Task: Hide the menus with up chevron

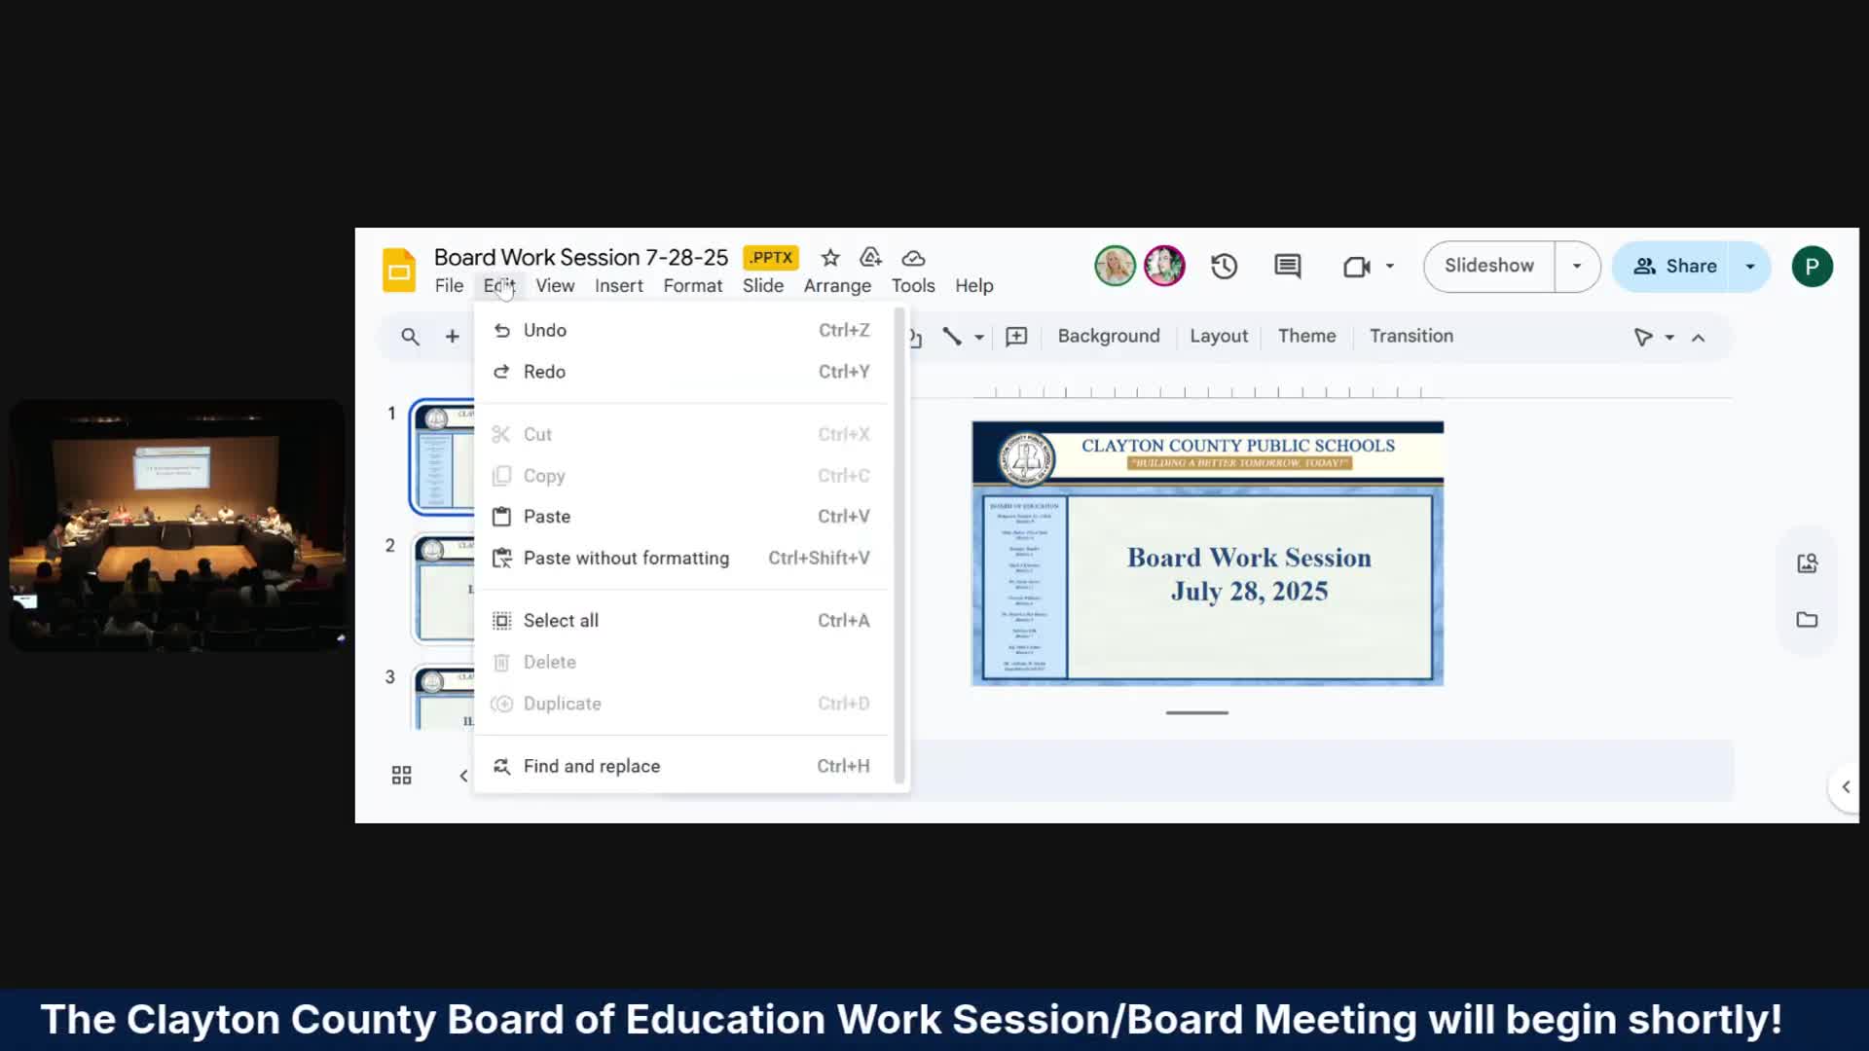Action: click(1698, 338)
